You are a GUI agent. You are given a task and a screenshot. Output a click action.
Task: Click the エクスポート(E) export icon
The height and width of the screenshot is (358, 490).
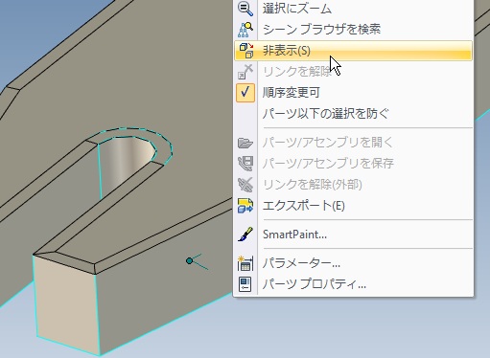[245, 206]
